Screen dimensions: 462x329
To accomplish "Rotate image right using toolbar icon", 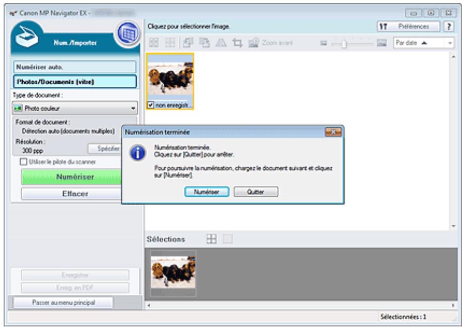I will coord(204,43).
